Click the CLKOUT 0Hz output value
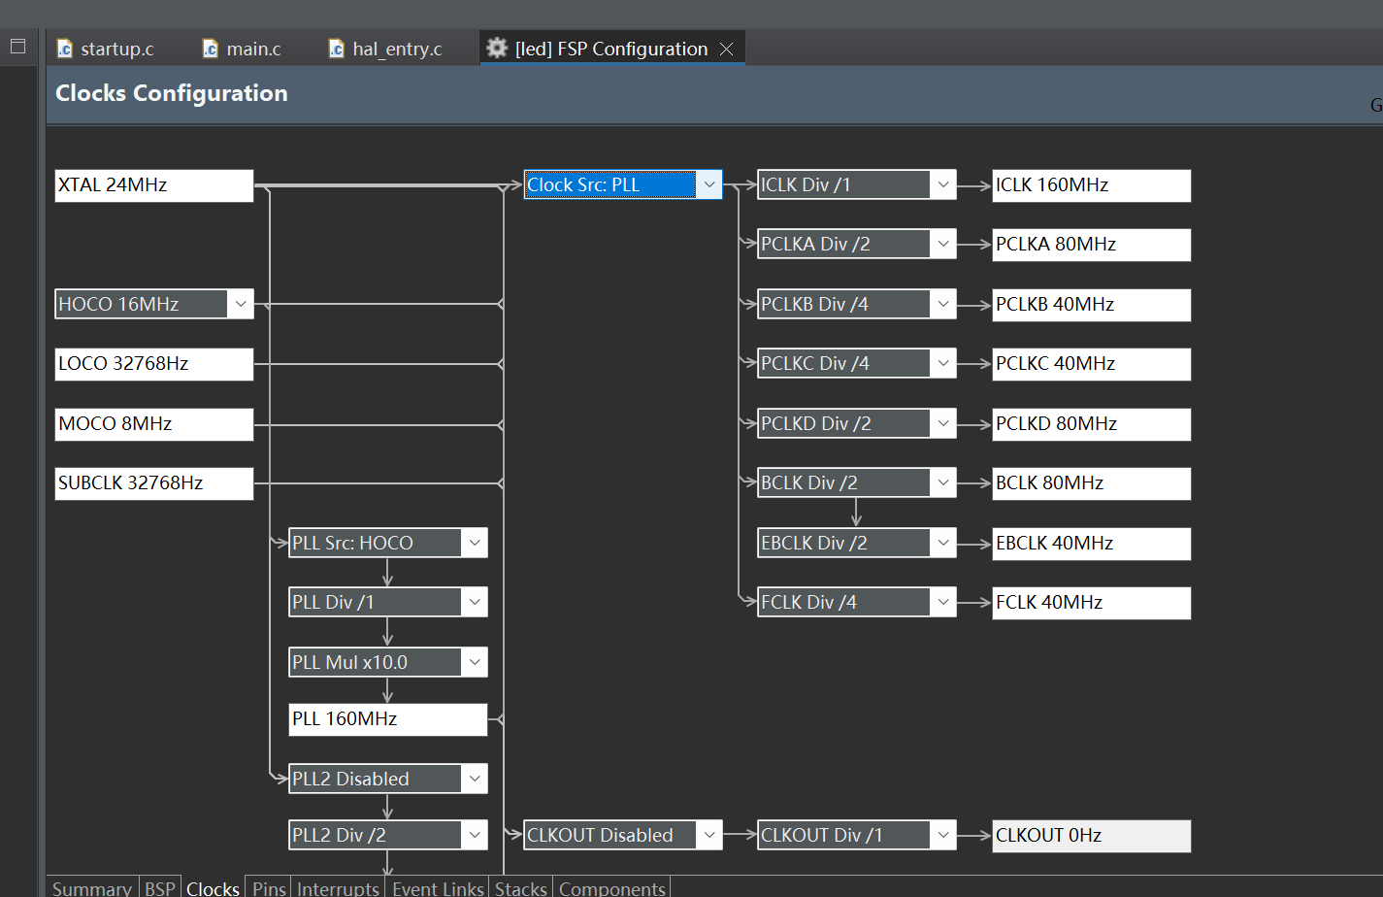Viewport: 1383px width, 897px height. [x=1092, y=836]
